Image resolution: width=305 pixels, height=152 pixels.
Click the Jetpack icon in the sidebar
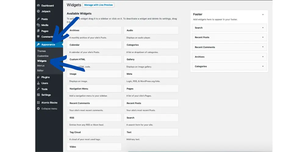tap(38, 11)
